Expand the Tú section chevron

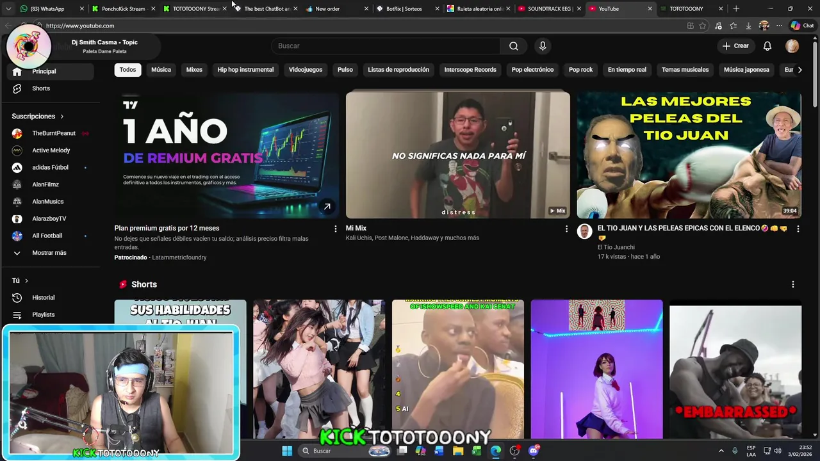(x=26, y=280)
